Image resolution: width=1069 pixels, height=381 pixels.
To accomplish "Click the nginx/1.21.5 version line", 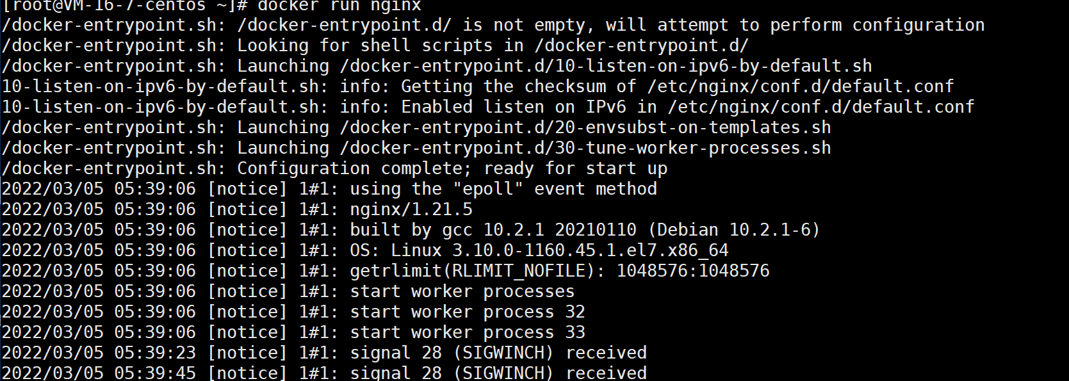I will [x=237, y=209].
